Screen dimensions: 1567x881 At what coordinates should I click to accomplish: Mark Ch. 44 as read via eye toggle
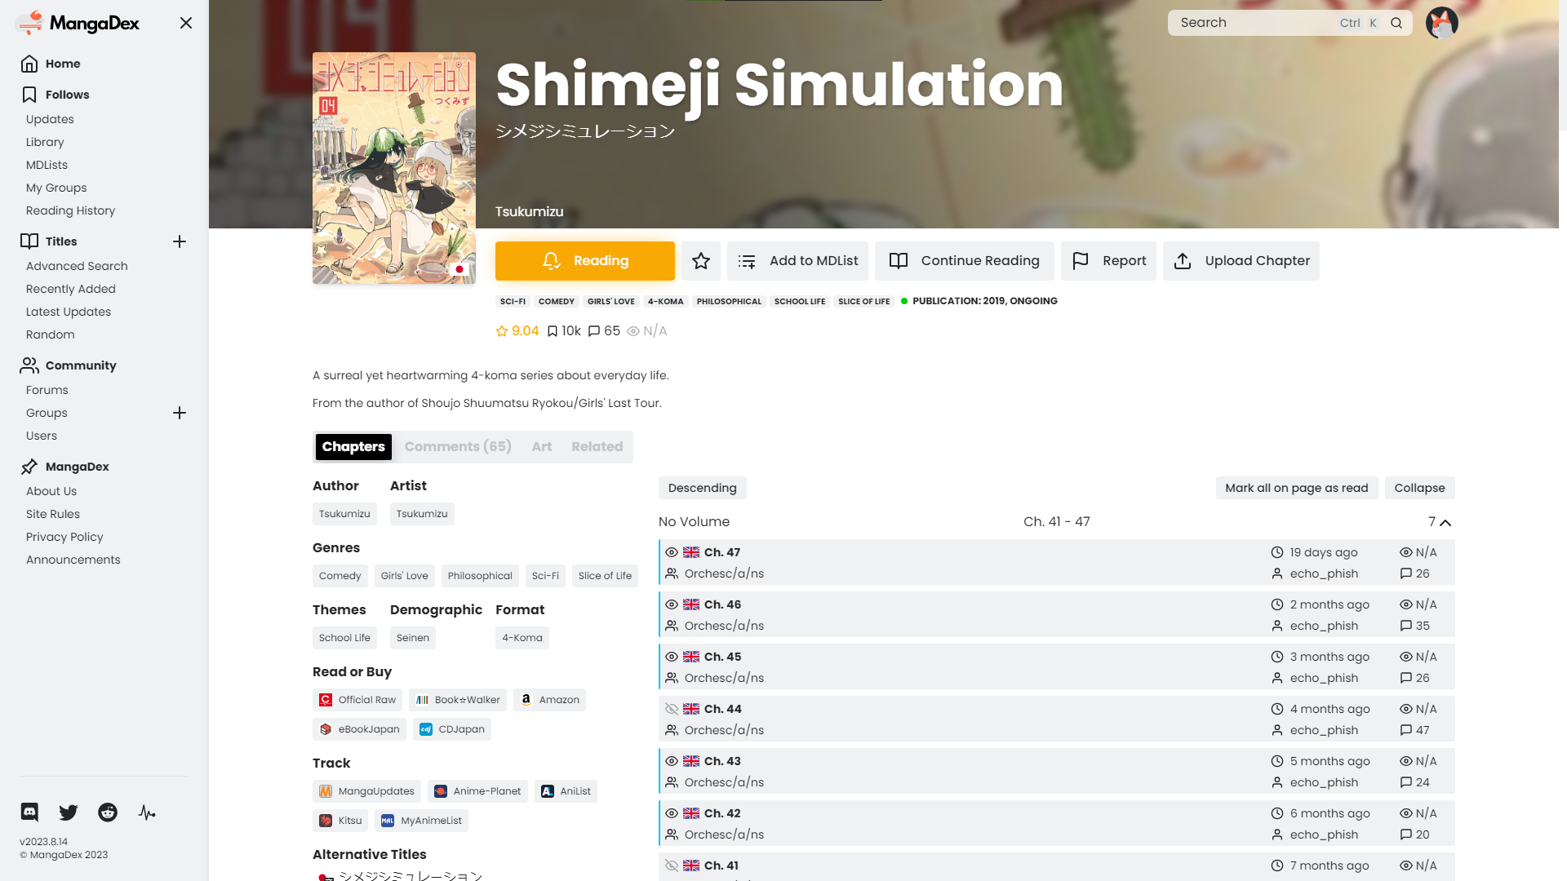pyautogui.click(x=672, y=709)
